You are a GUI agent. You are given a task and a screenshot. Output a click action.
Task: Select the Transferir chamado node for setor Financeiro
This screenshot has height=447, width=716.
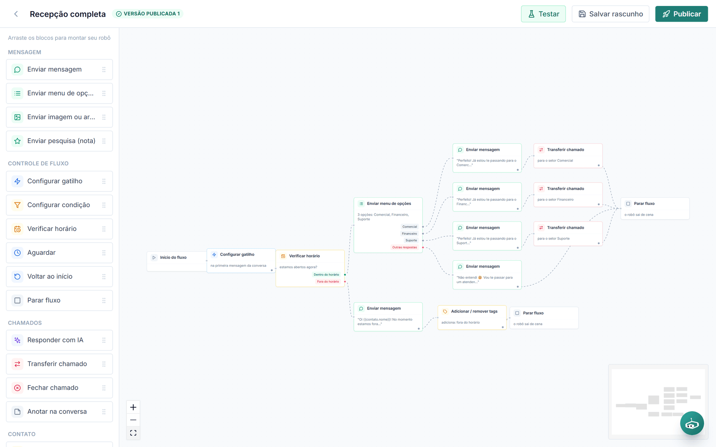(x=568, y=195)
